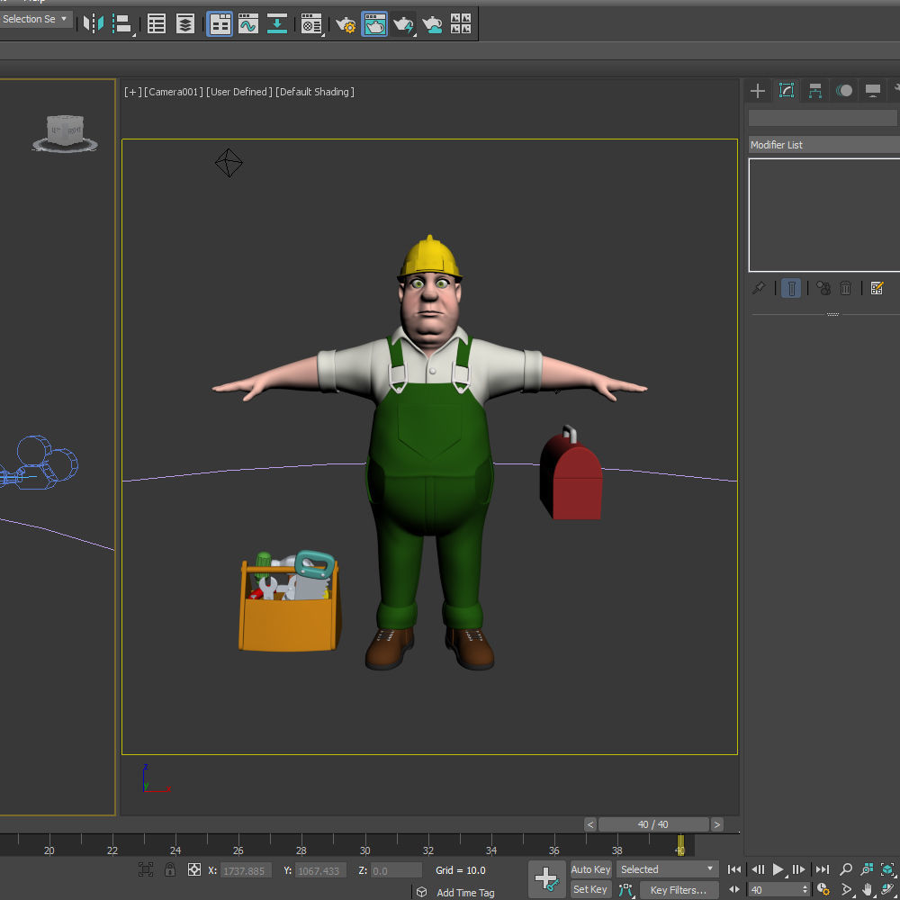Image resolution: width=900 pixels, height=900 pixels.
Task: Click the Render Production teapot with lightning
Action: pyautogui.click(x=403, y=24)
